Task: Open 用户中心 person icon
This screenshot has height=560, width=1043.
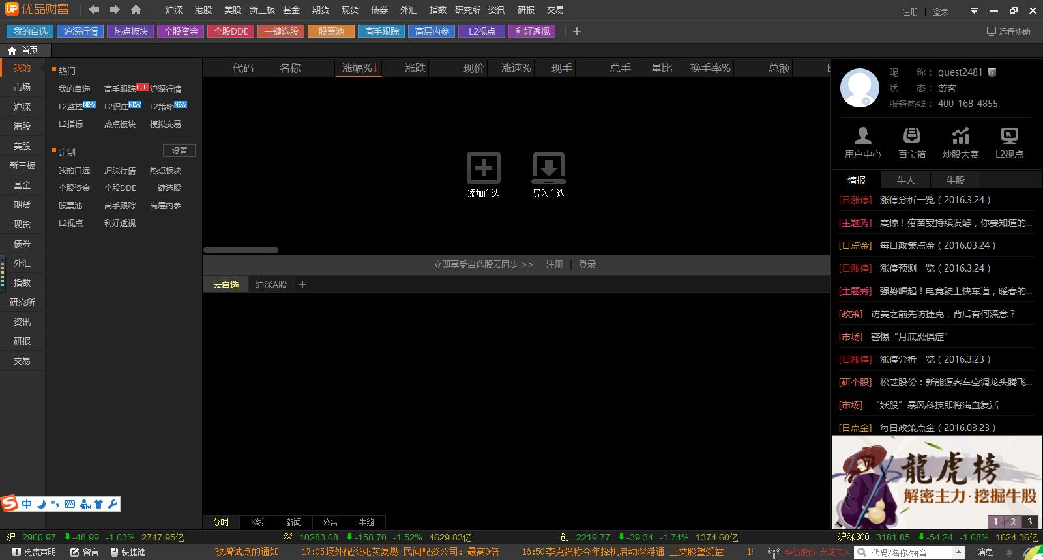Action: (863, 135)
